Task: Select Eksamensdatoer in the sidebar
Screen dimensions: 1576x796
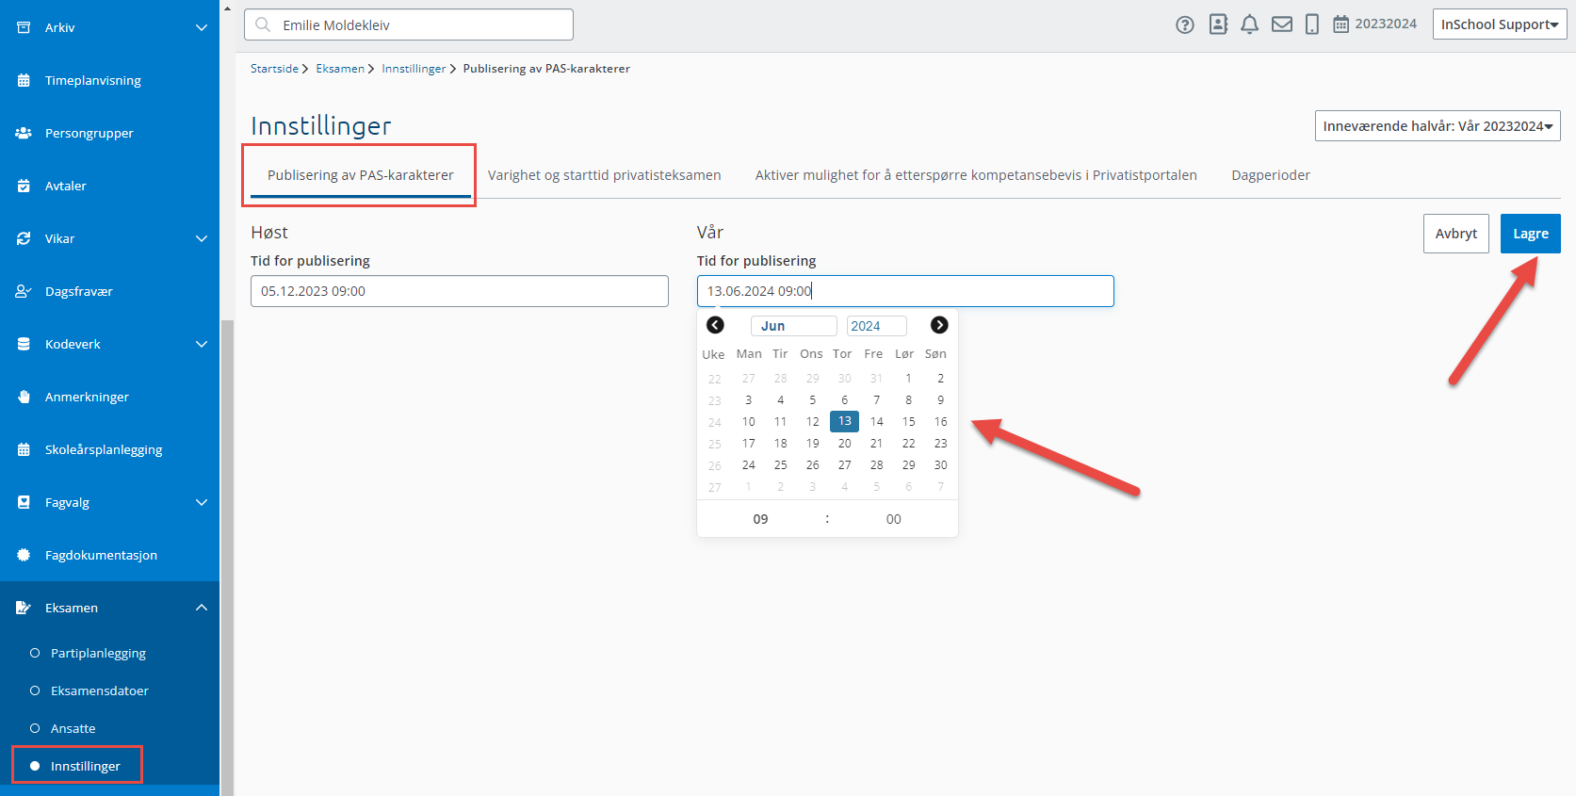Action: pos(99,690)
